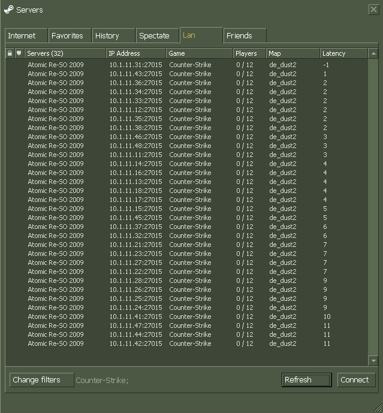
Task: Select server 10.1.11.31:27015
Action: 186,65
